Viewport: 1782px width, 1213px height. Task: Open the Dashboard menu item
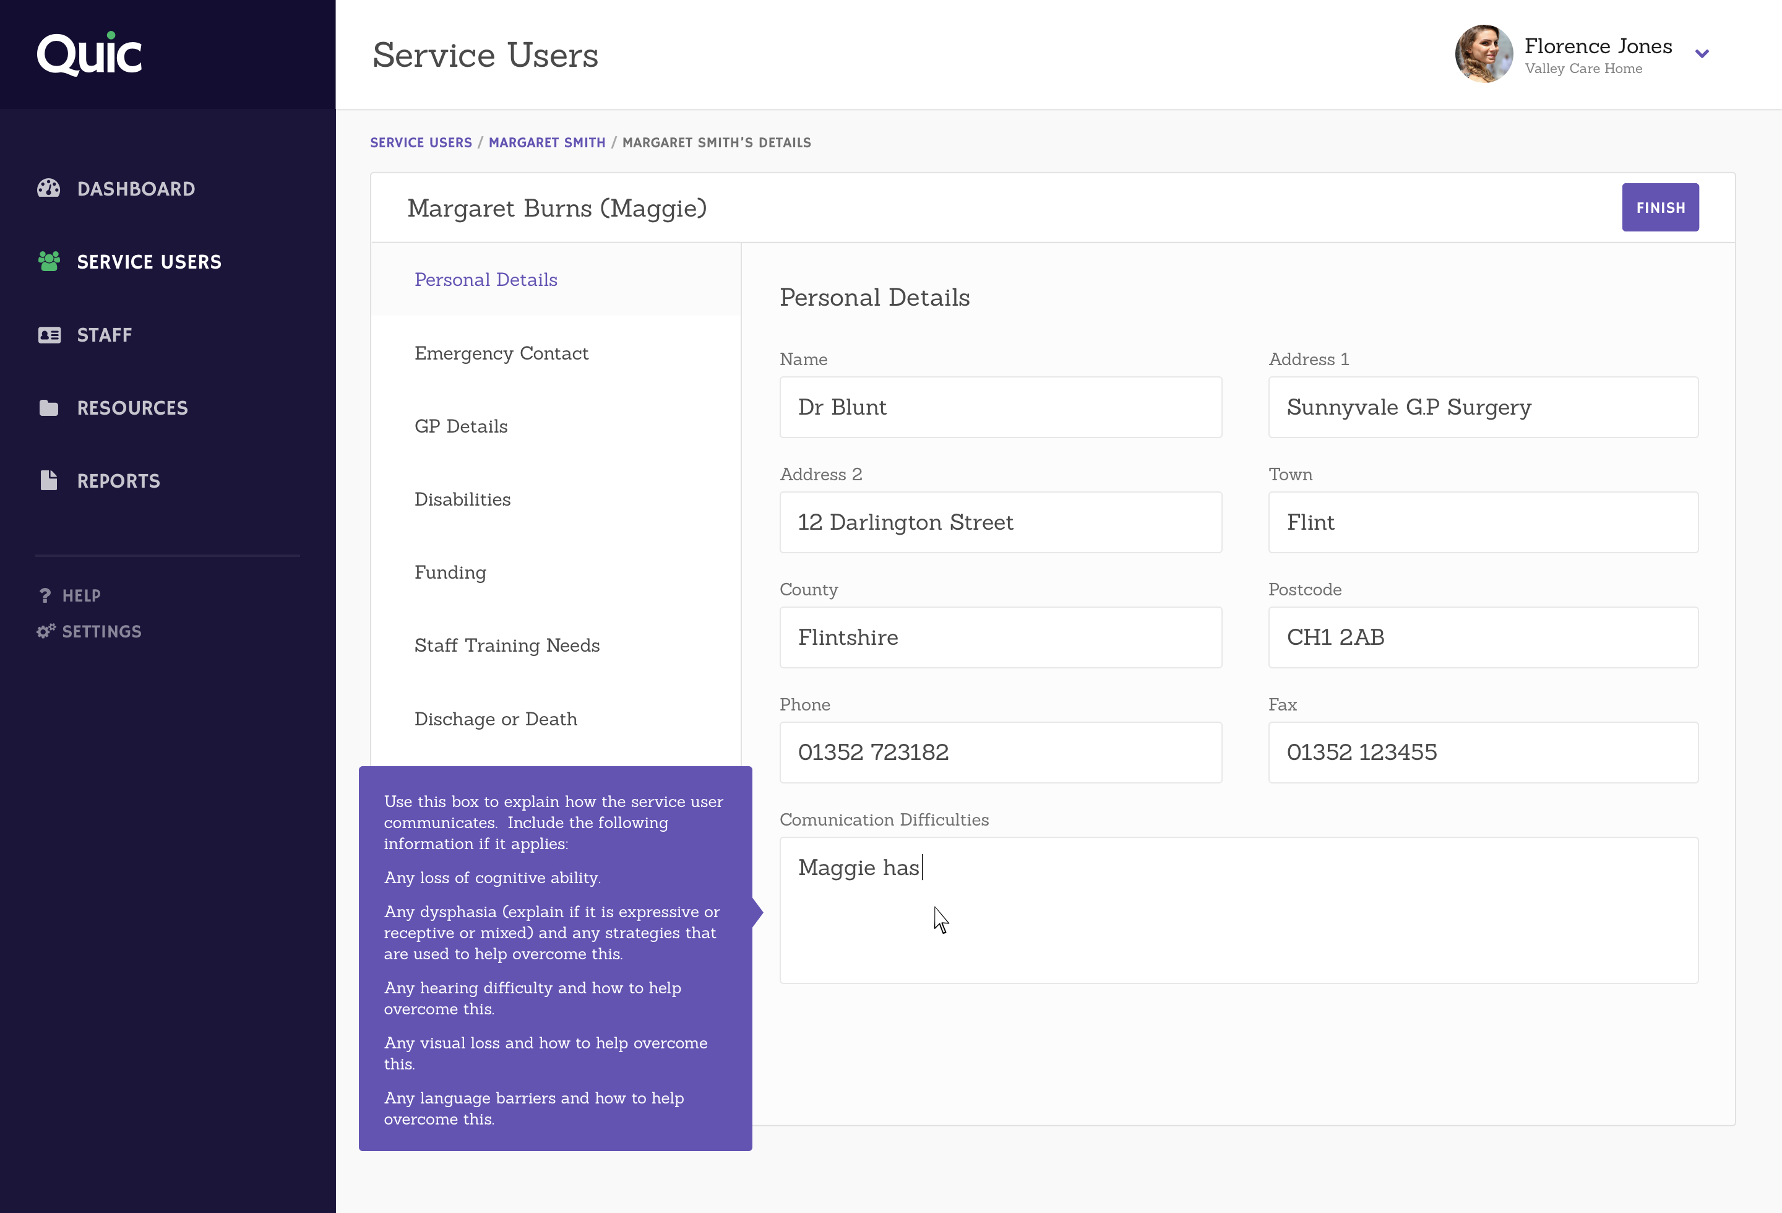pyautogui.click(x=137, y=189)
